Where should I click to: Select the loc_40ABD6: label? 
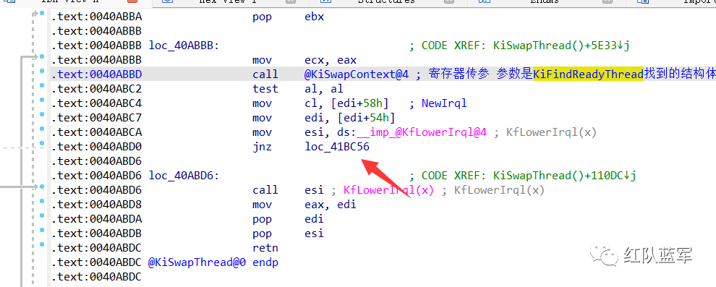coord(184,176)
